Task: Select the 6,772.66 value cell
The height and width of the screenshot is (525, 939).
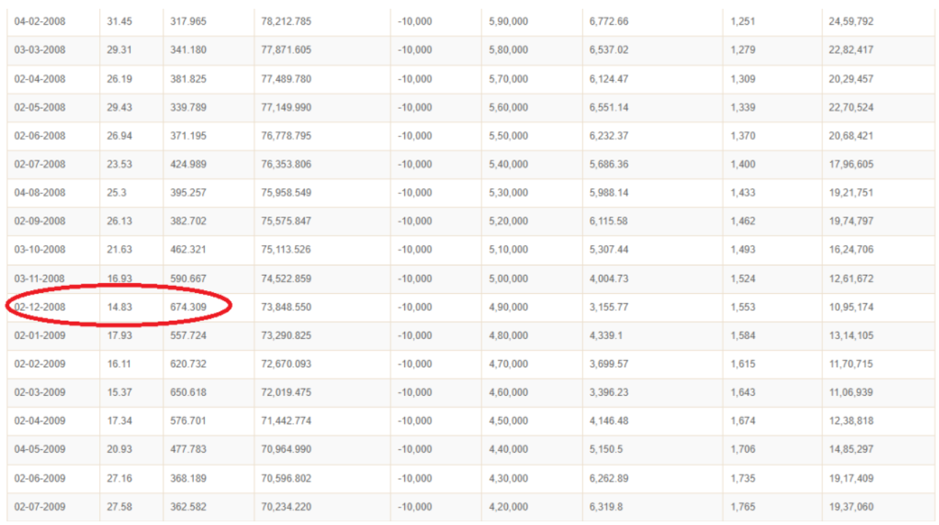Action: tap(608, 22)
